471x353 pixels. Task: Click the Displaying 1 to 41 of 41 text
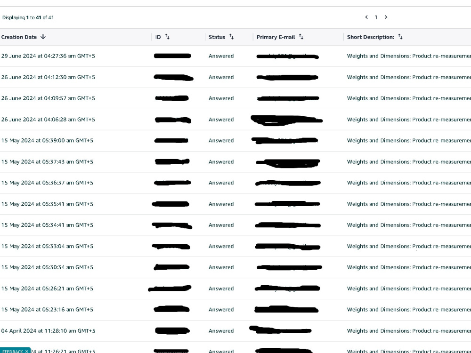28,17
